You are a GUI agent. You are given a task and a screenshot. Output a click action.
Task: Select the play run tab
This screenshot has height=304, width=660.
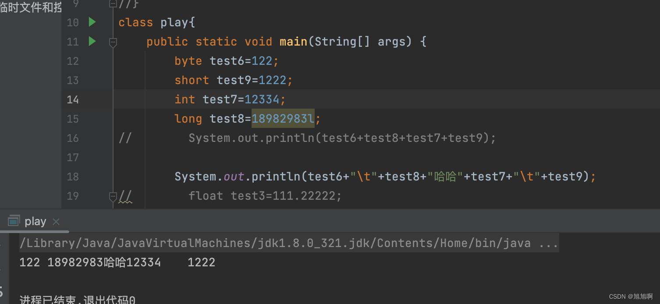(x=35, y=222)
